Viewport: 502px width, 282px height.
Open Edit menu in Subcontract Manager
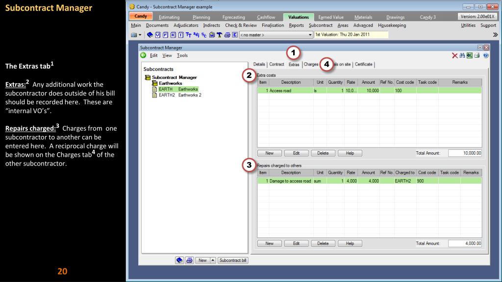click(x=153, y=55)
